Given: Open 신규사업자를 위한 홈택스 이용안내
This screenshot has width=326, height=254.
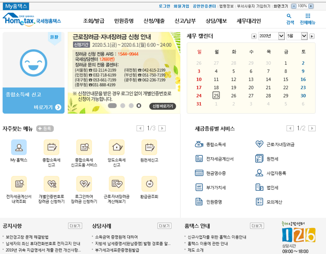Looking at the screenshot, I should [x=217, y=237].
